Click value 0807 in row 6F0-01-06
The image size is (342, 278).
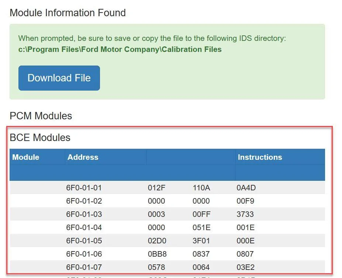(245, 254)
